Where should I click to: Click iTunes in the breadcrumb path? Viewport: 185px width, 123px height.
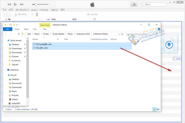pos(46,34)
